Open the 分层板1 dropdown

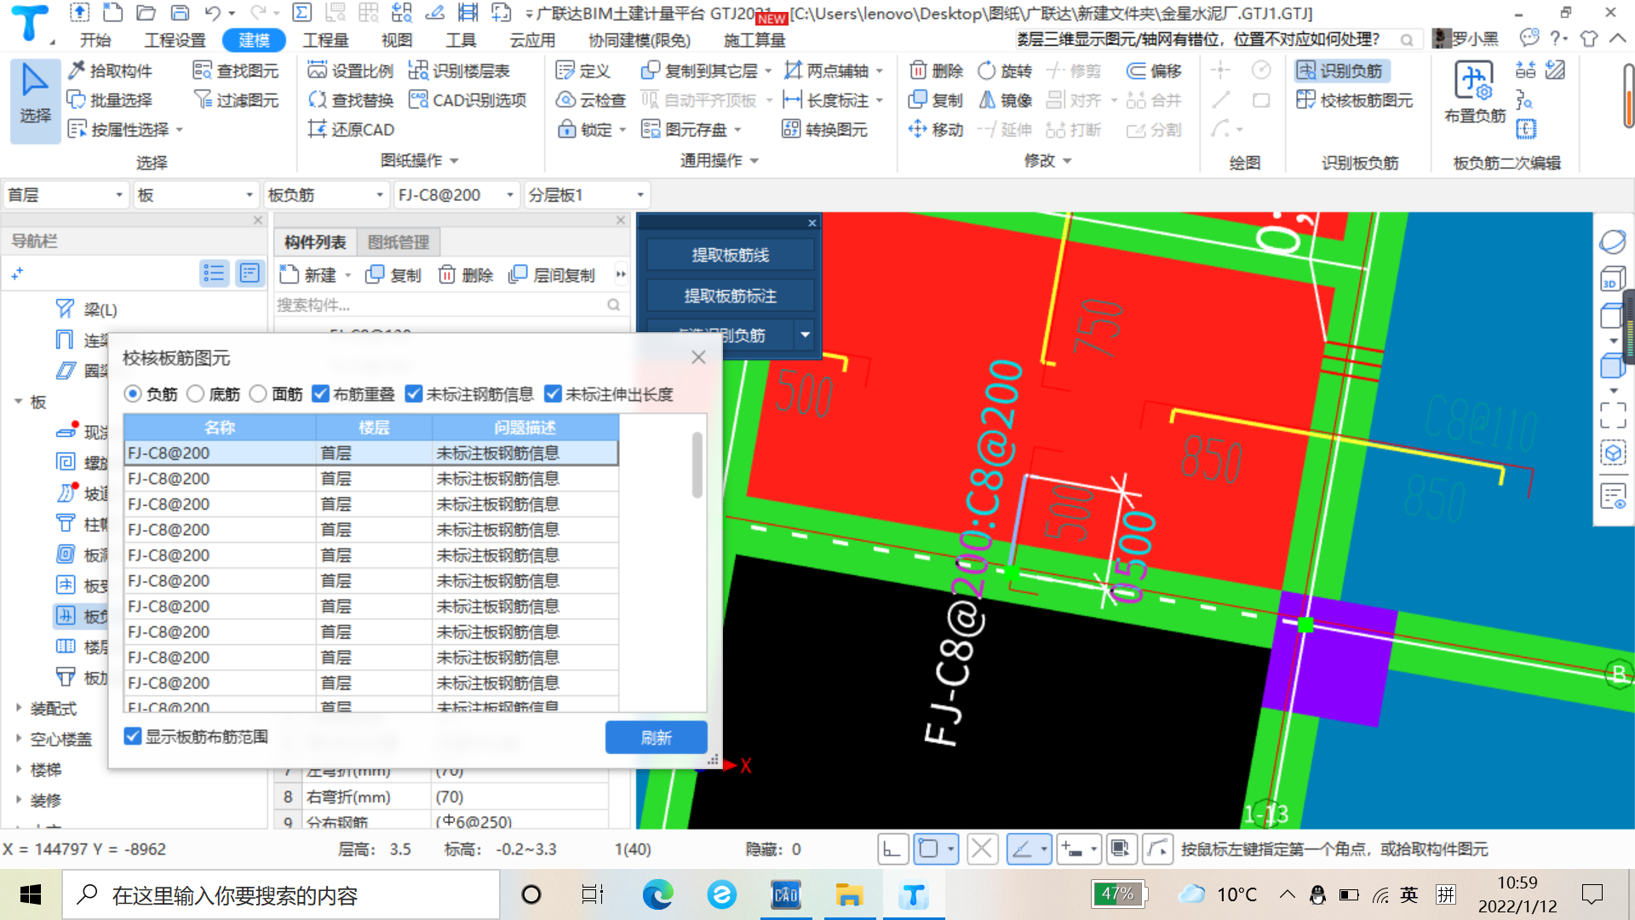pos(587,195)
